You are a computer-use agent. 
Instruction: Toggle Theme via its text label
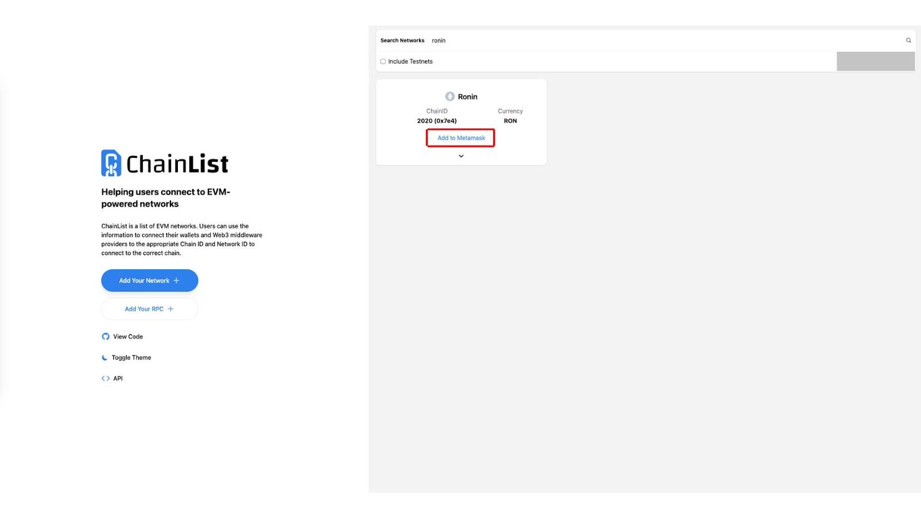[x=131, y=357]
